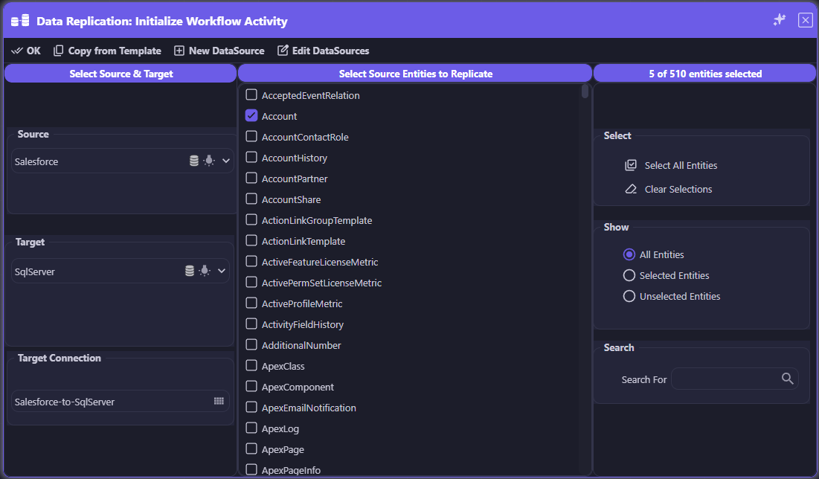The image size is (819, 479).
Task: Uncheck the Account entity
Action: (x=251, y=115)
